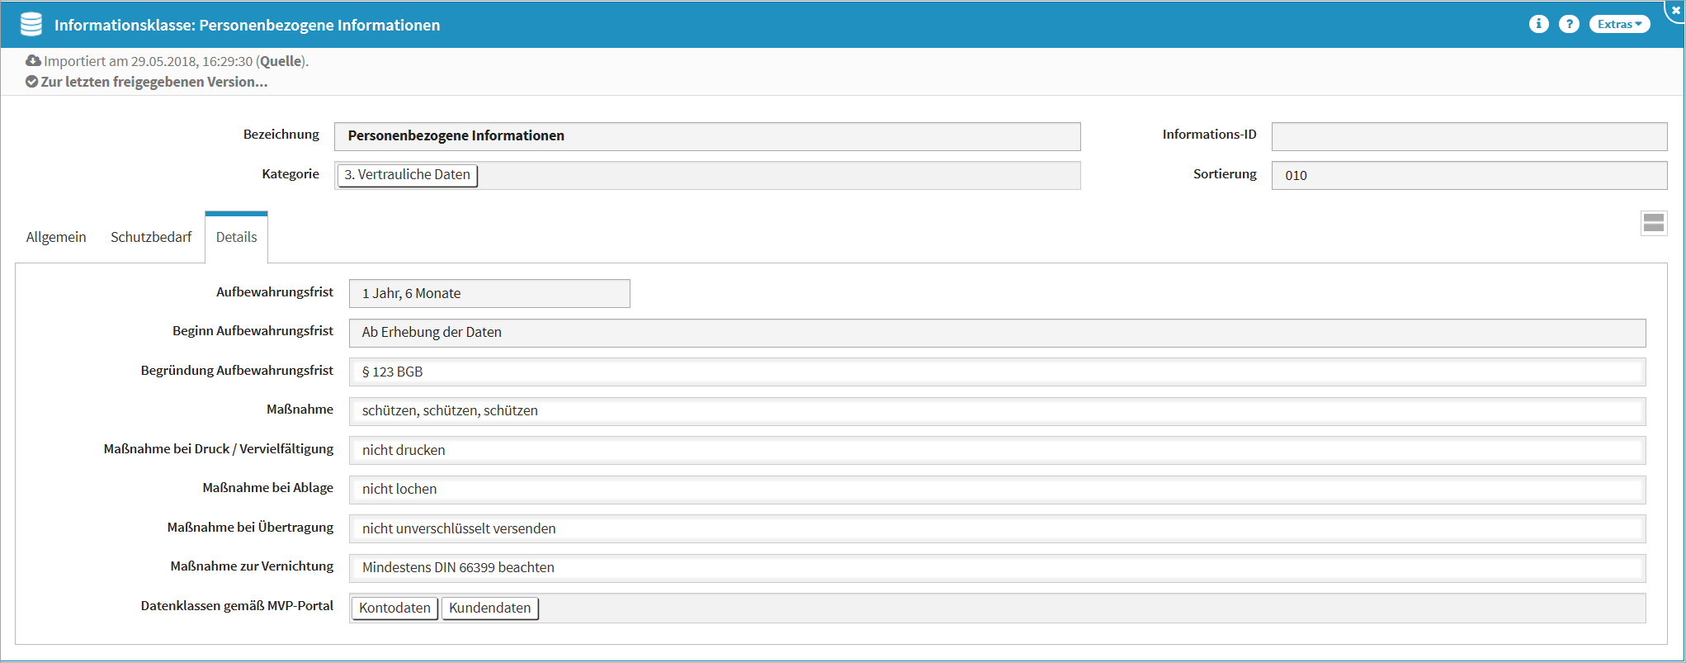This screenshot has width=1686, height=663.
Task: Click the Bezeichnung input field
Action: point(706,136)
